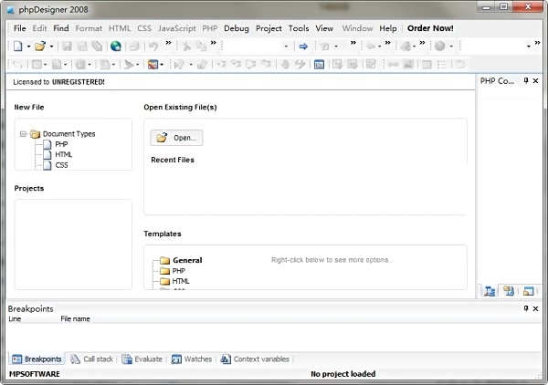The height and width of the screenshot is (385, 548).
Task: Expand the dropdown next to Open folder icon
Action: (52, 46)
